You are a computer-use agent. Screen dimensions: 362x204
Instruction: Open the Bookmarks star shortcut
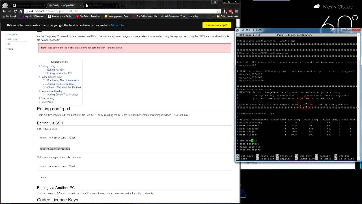click(x=10, y=16)
